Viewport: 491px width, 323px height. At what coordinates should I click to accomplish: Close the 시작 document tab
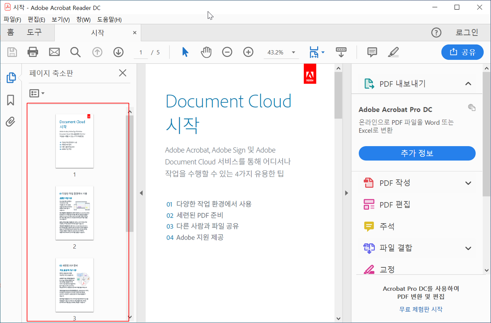[135, 33]
